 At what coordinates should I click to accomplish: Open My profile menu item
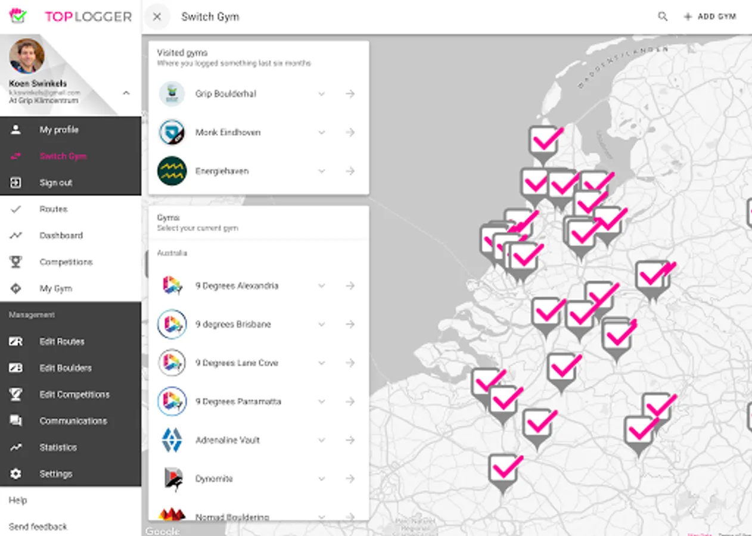click(x=70, y=129)
